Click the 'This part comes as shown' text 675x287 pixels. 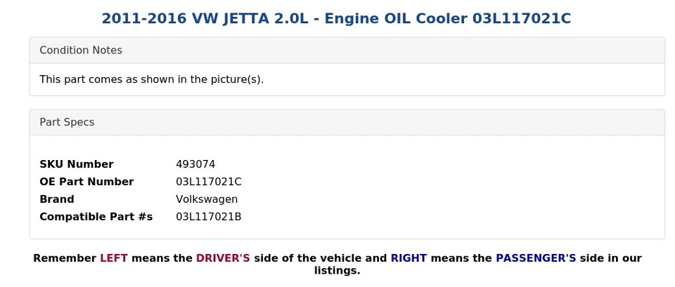152,79
